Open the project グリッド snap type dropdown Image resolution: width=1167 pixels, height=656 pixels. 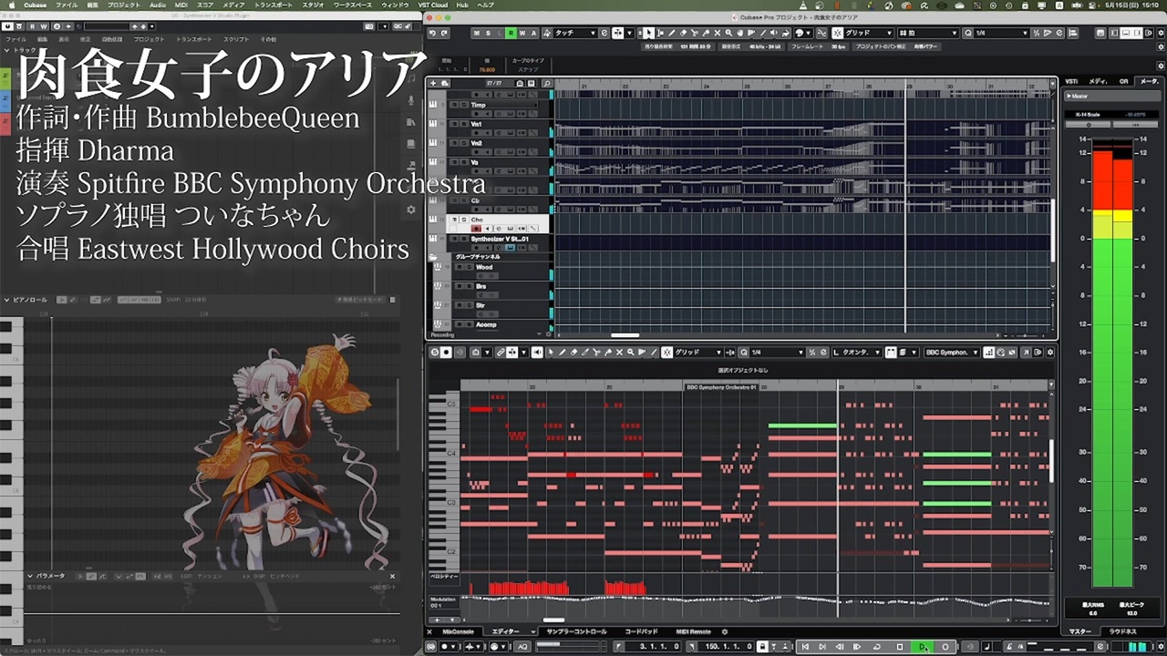(869, 33)
